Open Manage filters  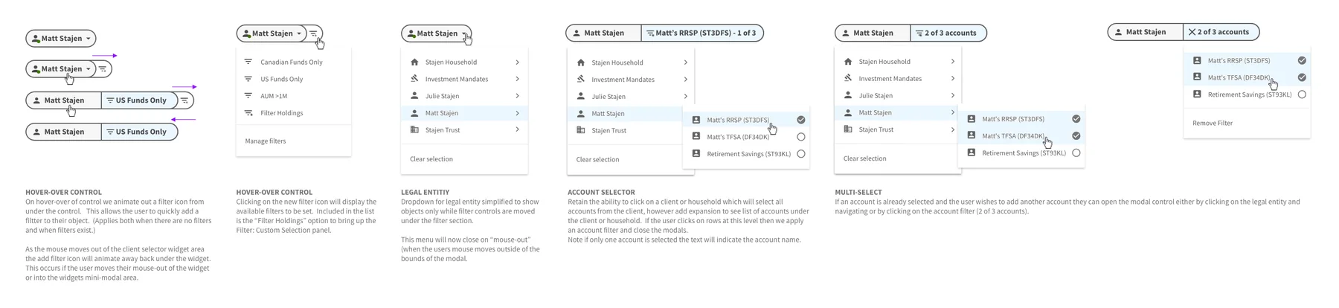click(266, 141)
